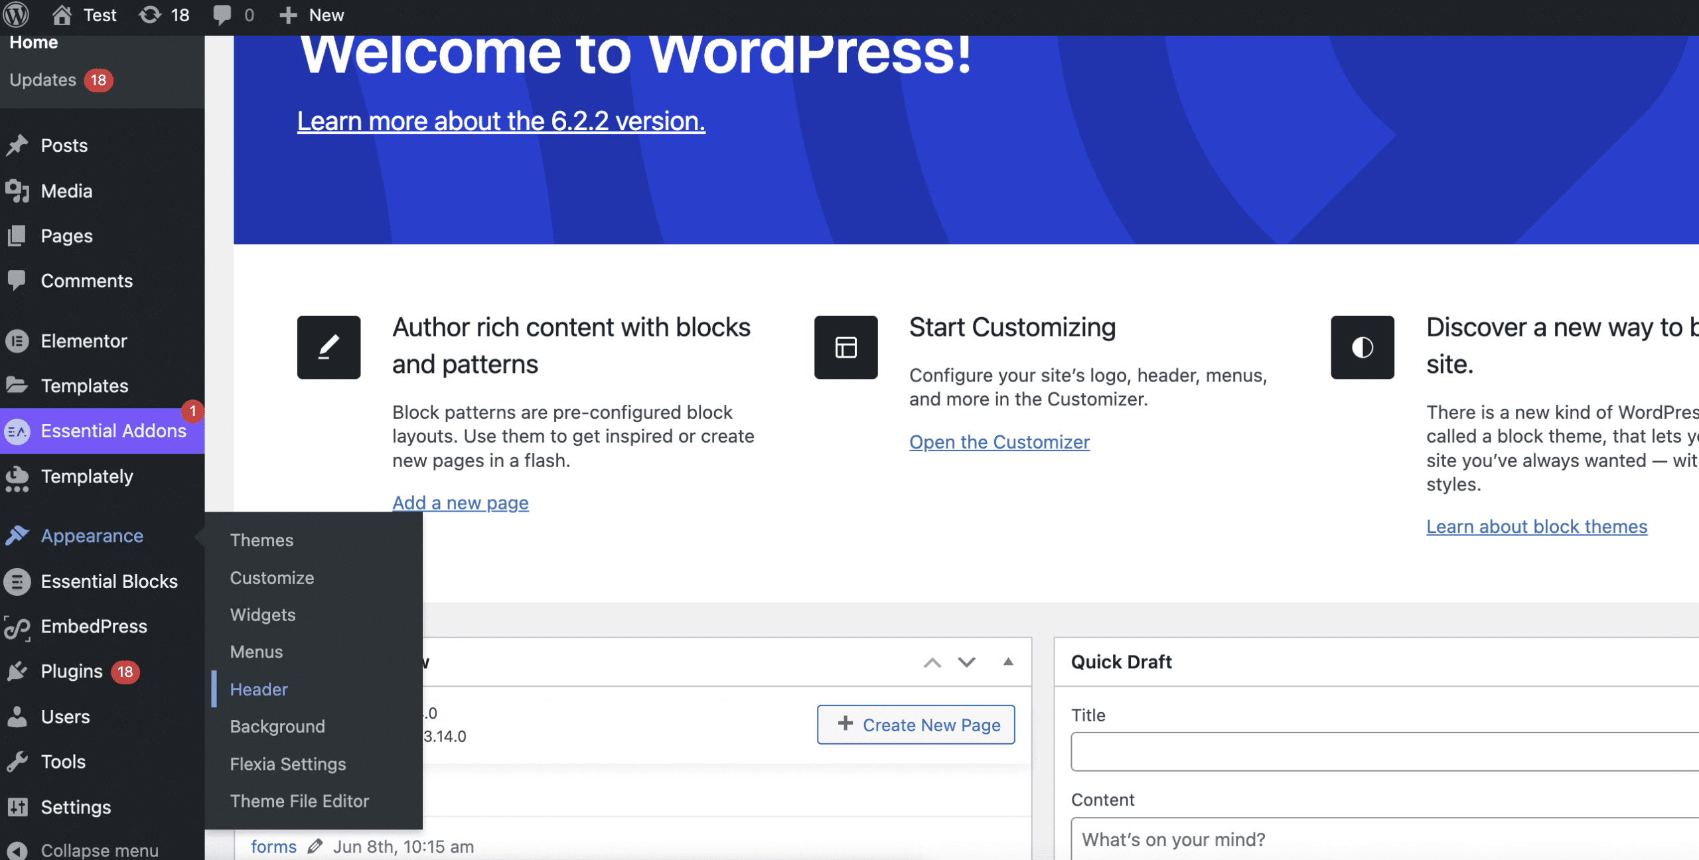Click the pencil edit tile icon

click(x=329, y=347)
